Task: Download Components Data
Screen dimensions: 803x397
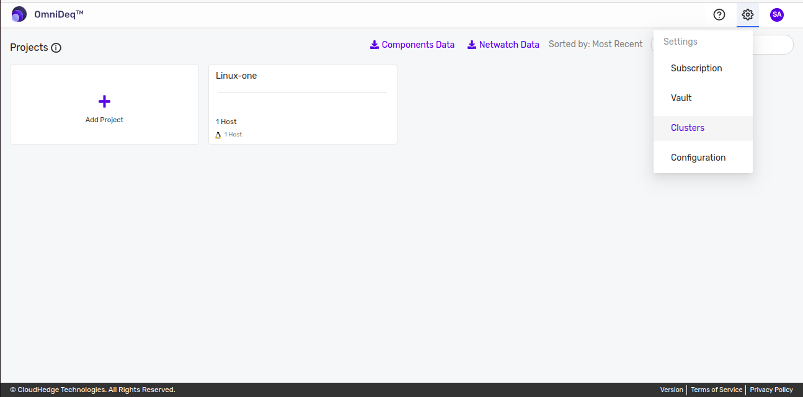Action: pos(412,45)
